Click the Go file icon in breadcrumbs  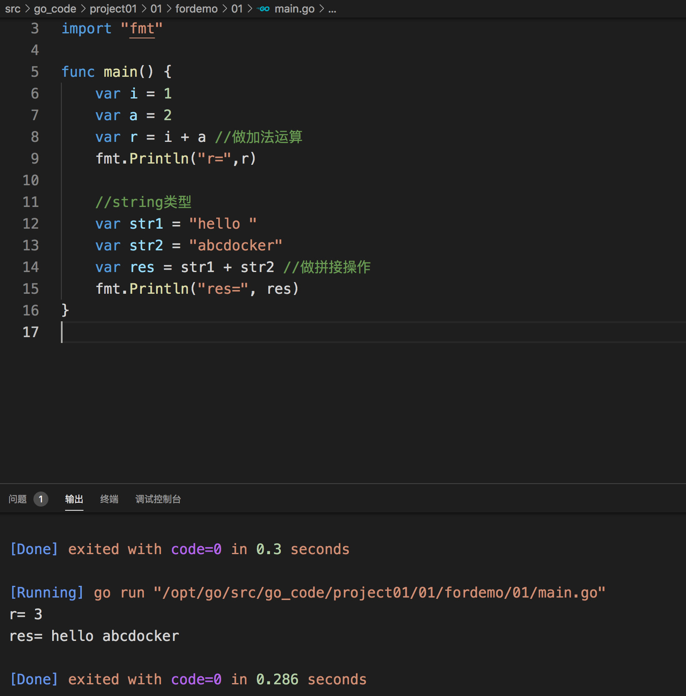(264, 9)
